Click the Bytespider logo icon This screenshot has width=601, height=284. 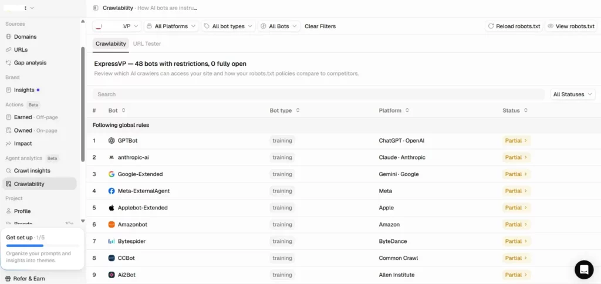click(x=112, y=241)
